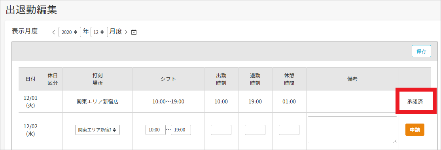Expand 関東エリア新宿店 location dropdown for 12/02
This screenshot has height=150, width=441.
pos(98,130)
